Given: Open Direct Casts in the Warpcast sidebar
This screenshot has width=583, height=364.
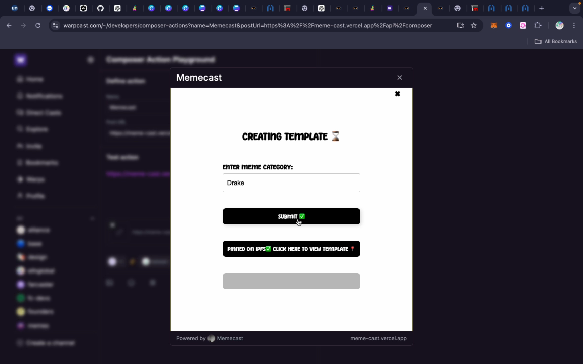Looking at the screenshot, I should tap(39, 113).
